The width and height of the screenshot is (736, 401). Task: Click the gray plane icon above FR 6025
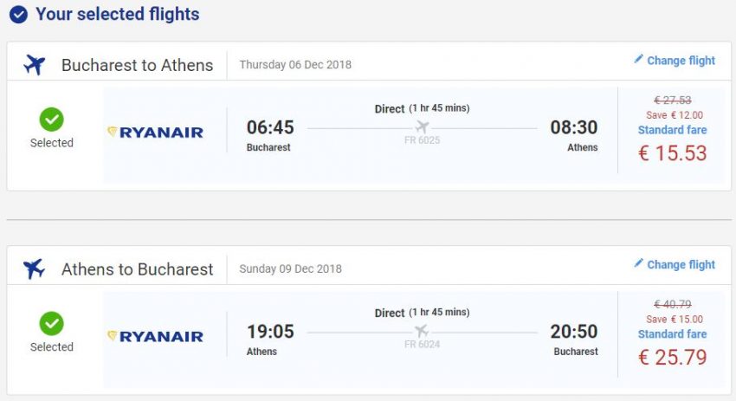coord(422,127)
